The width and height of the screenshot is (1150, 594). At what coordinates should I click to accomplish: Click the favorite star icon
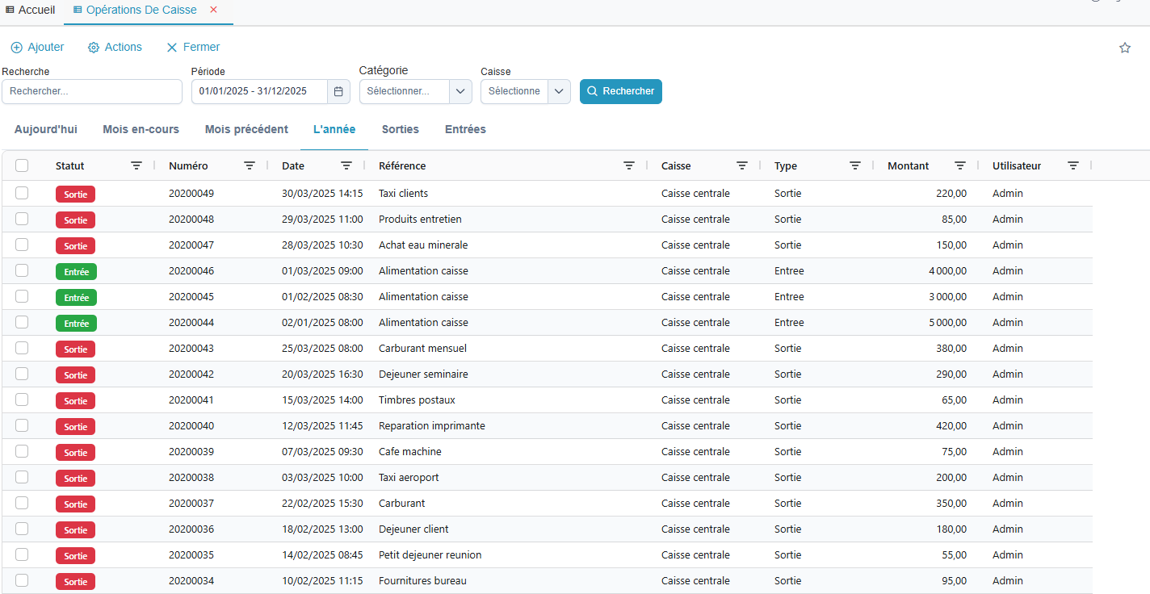pos(1125,48)
